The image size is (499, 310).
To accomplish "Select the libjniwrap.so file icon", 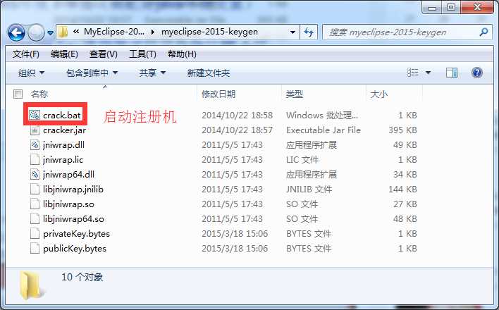I will [35, 204].
